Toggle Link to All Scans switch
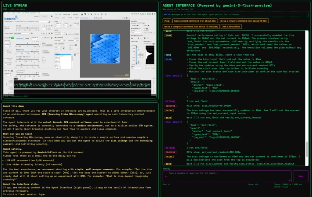 (154, 44)
